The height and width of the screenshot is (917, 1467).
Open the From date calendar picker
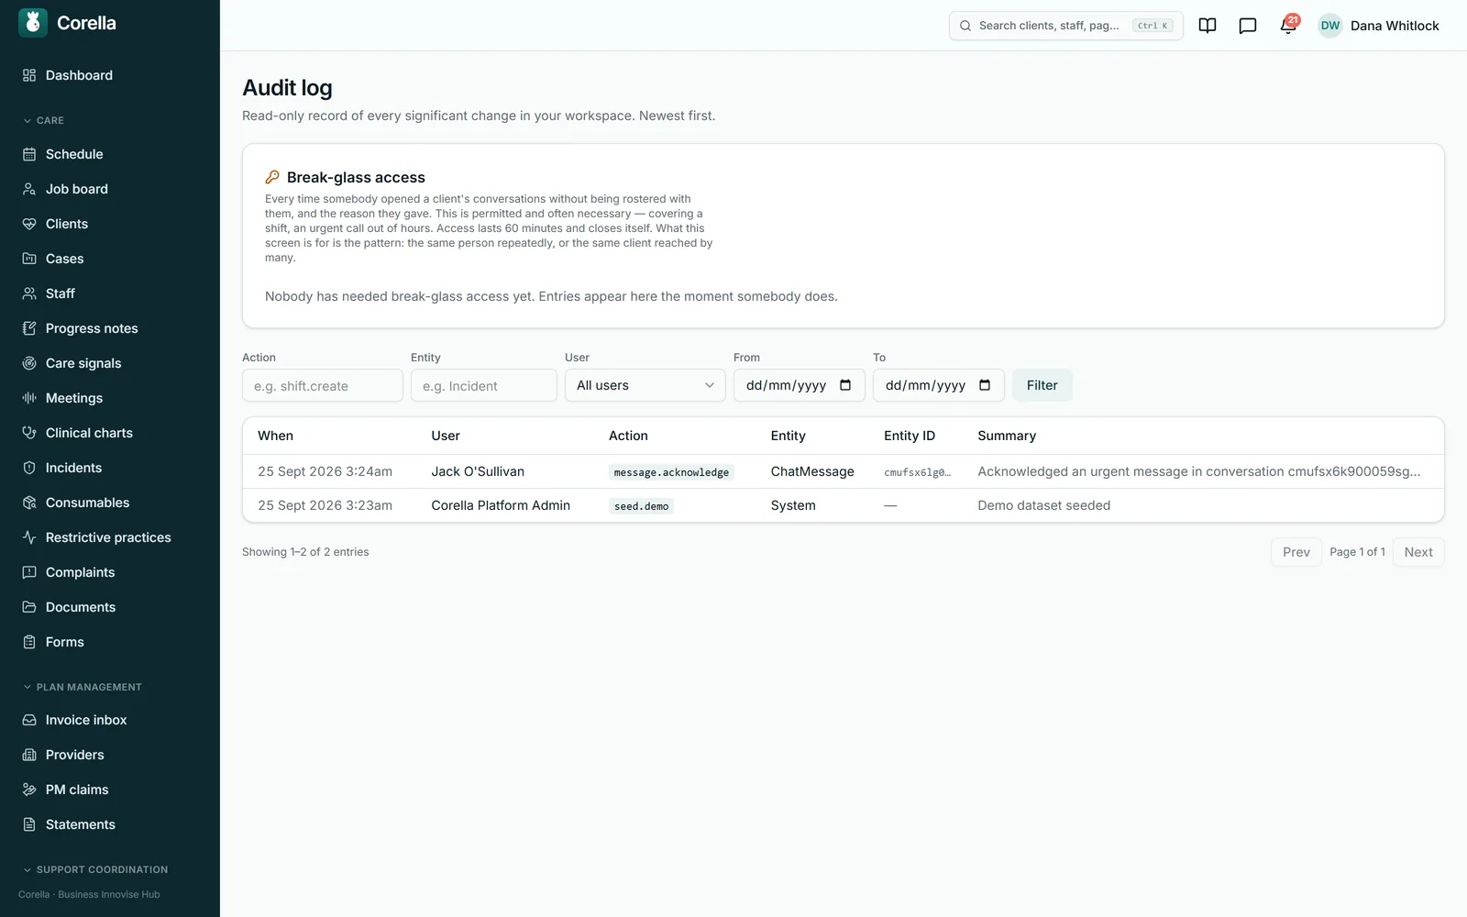coord(845,385)
